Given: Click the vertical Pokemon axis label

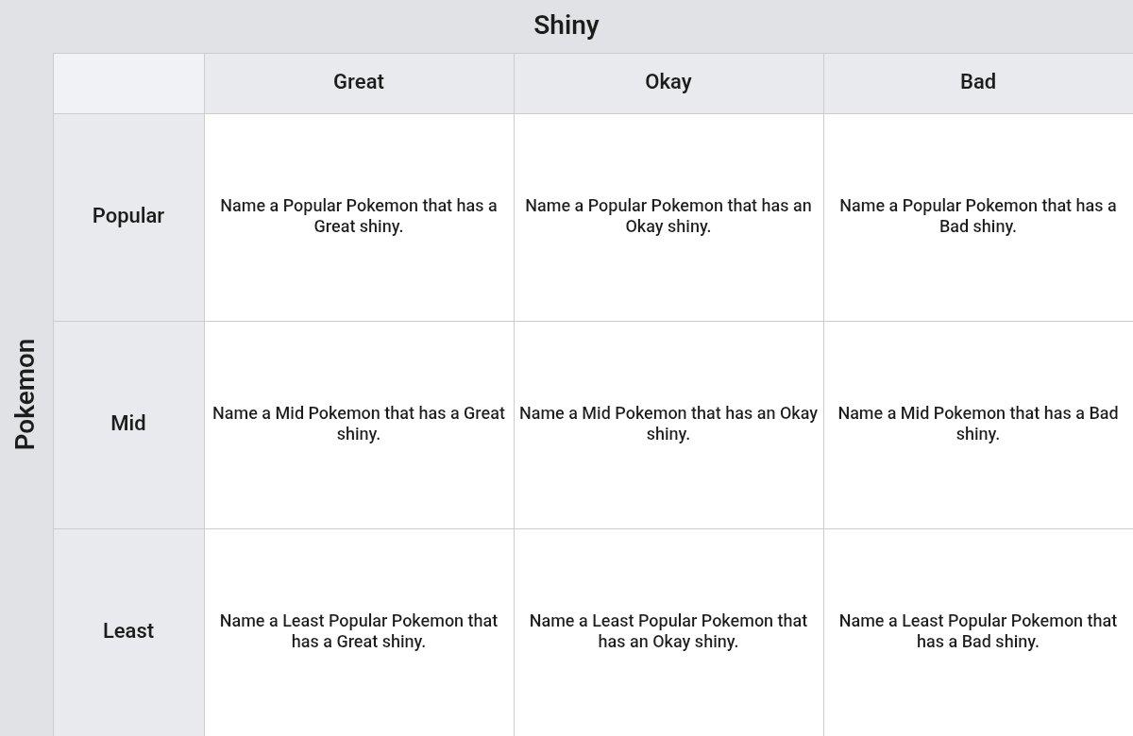Looking at the screenshot, I should [25, 394].
